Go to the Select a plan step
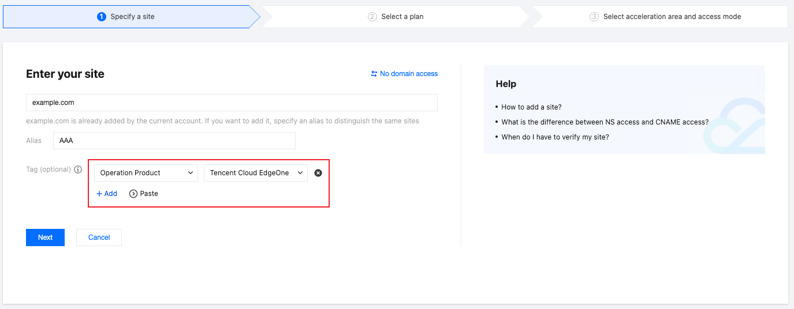 click(x=402, y=17)
